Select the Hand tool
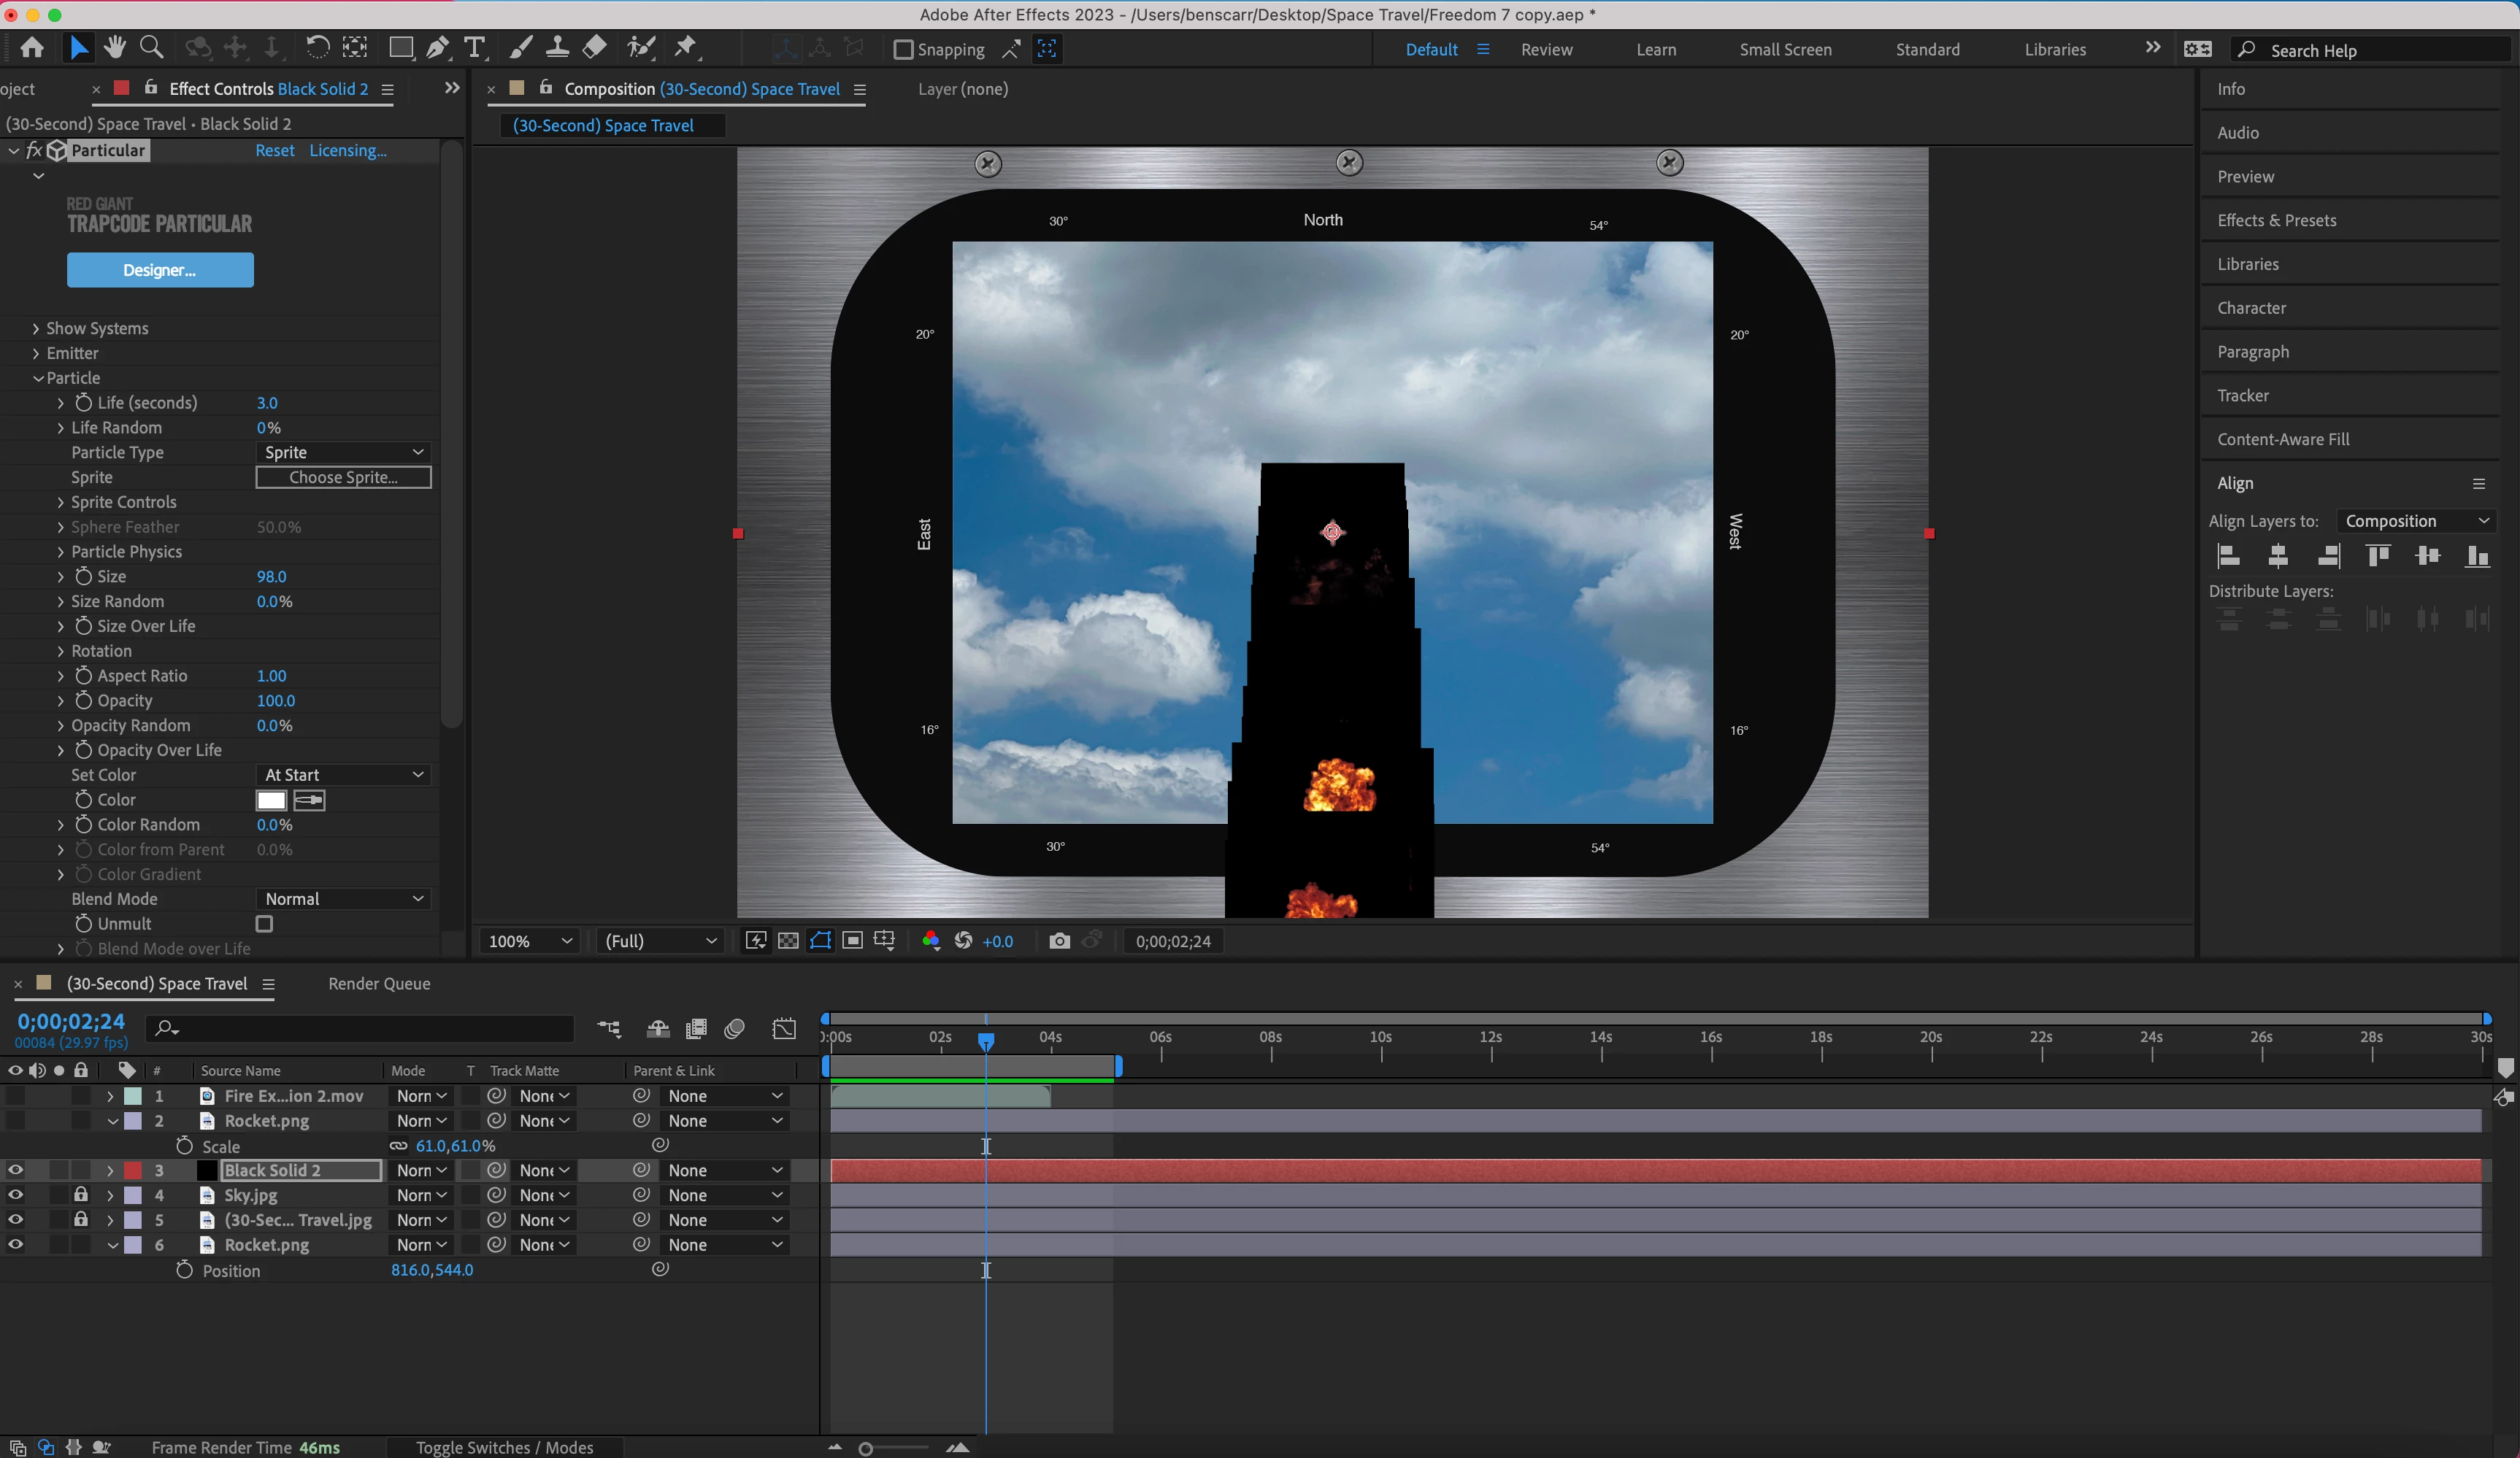2520x1458 pixels. [115, 47]
